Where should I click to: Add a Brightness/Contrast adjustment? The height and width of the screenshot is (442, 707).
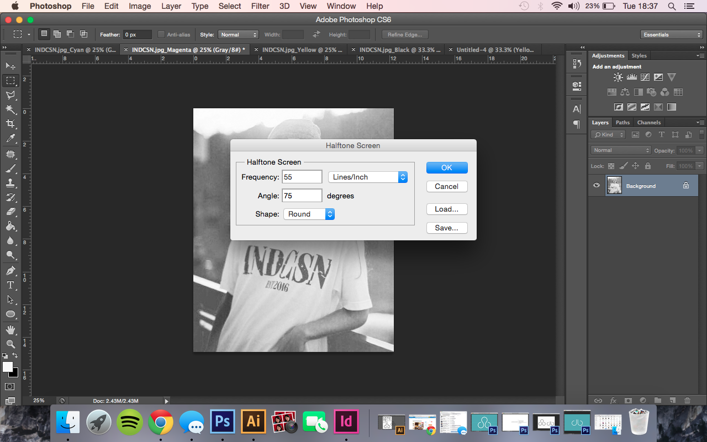coord(618,77)
